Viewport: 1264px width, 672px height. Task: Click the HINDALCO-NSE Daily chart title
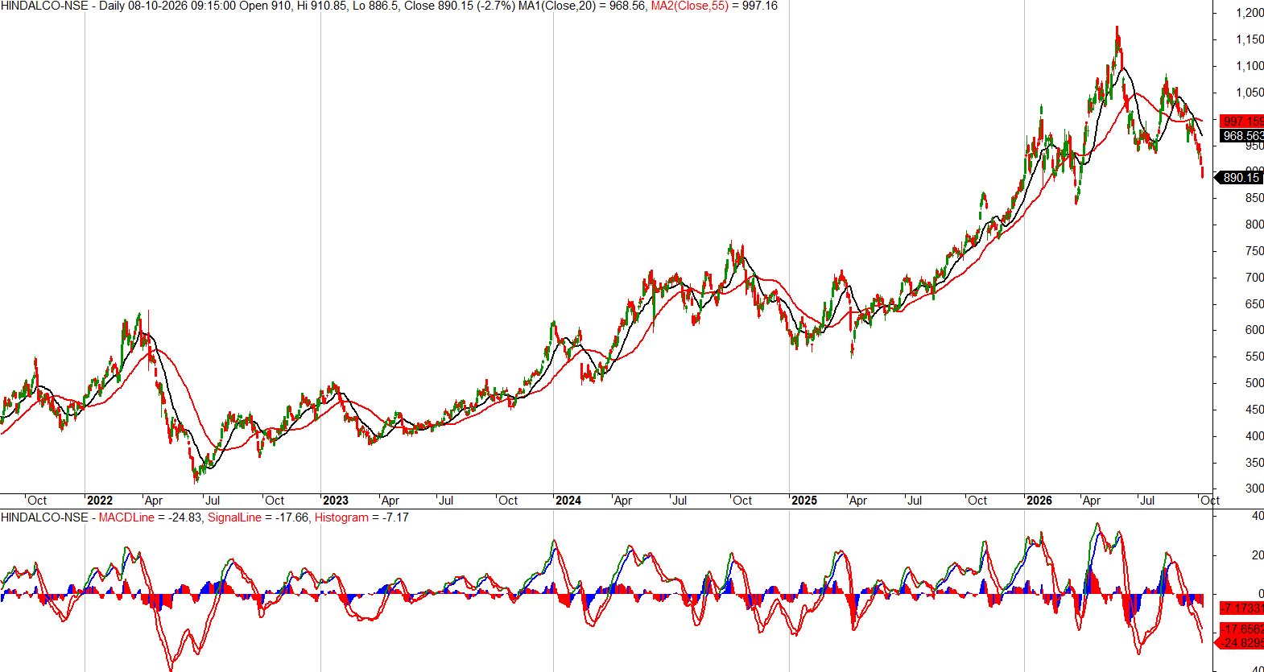coord(62,6)
